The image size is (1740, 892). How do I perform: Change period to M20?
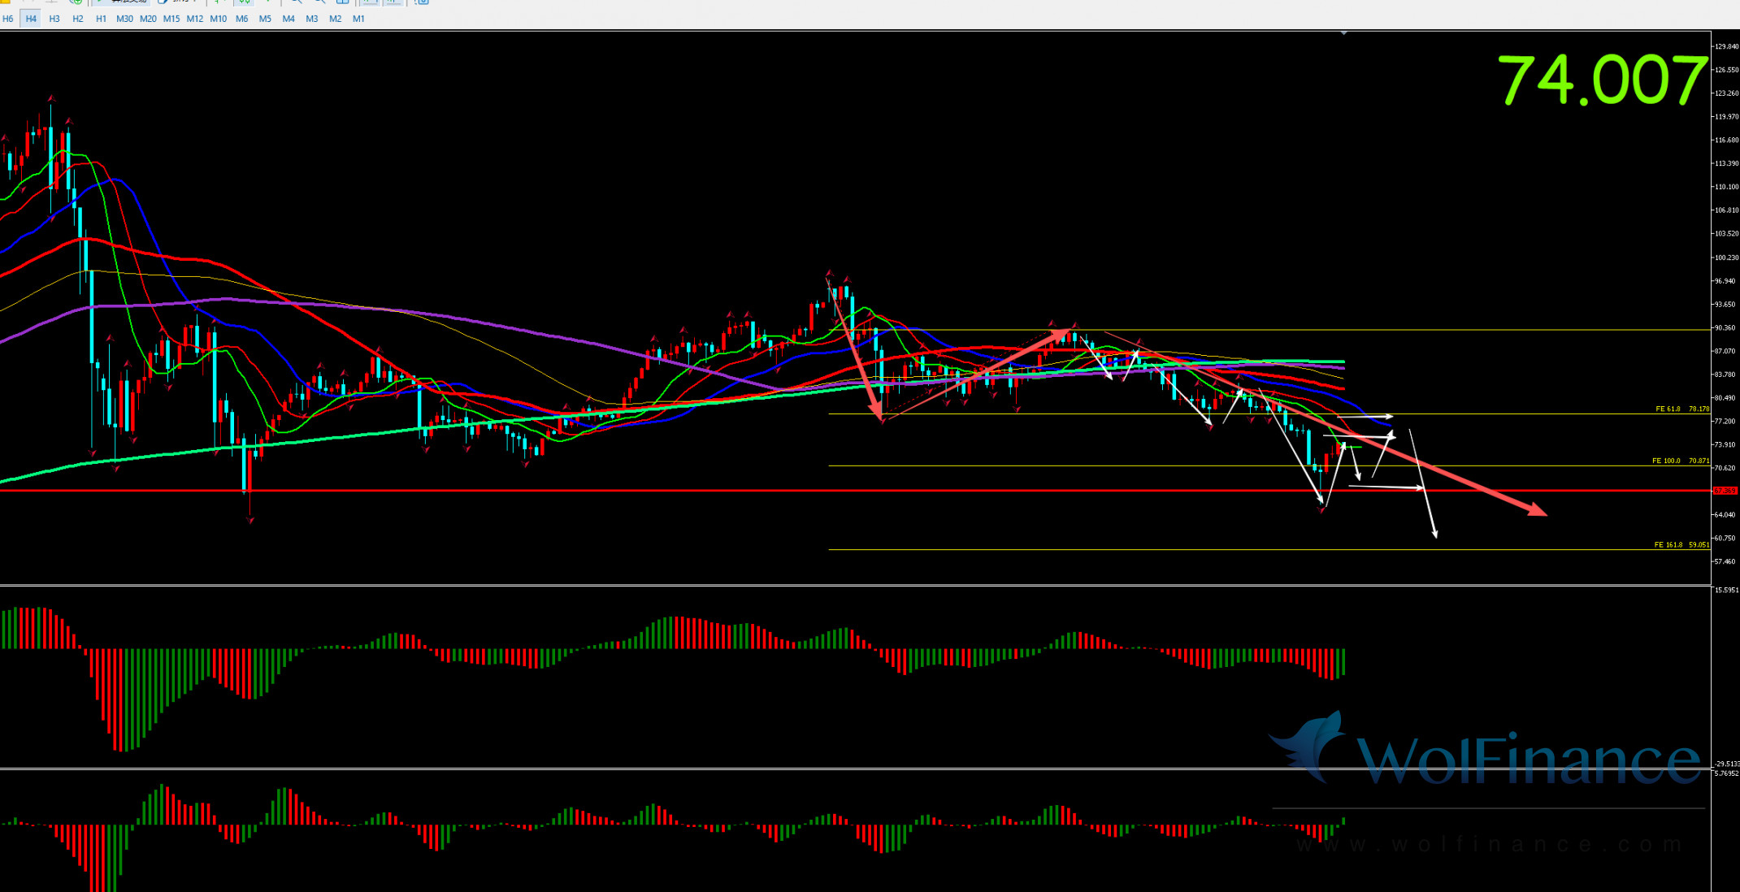148,19
